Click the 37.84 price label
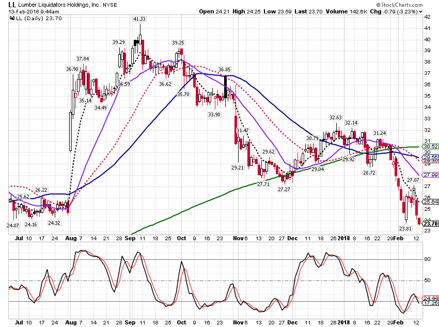The width and height of the screenshot is (439, 327). tap(83, 58)
